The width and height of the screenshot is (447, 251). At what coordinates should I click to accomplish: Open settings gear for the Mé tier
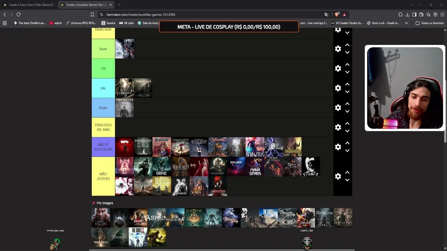tap(338, 88)
